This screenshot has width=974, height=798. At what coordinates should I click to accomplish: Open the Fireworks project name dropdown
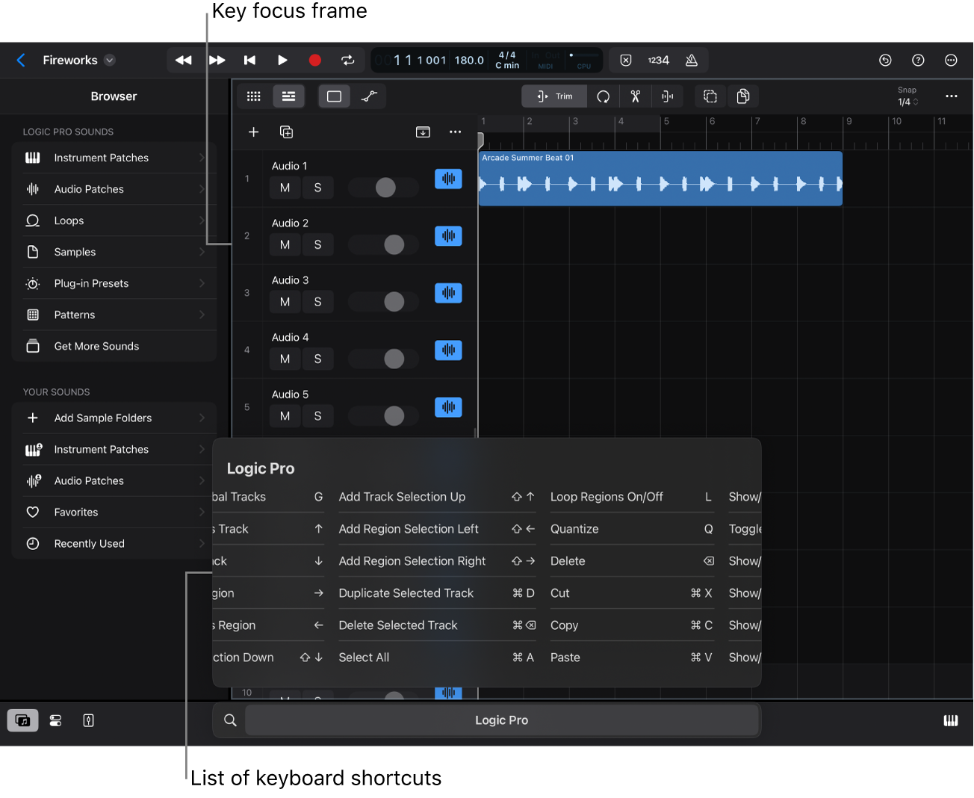(110, 61)
